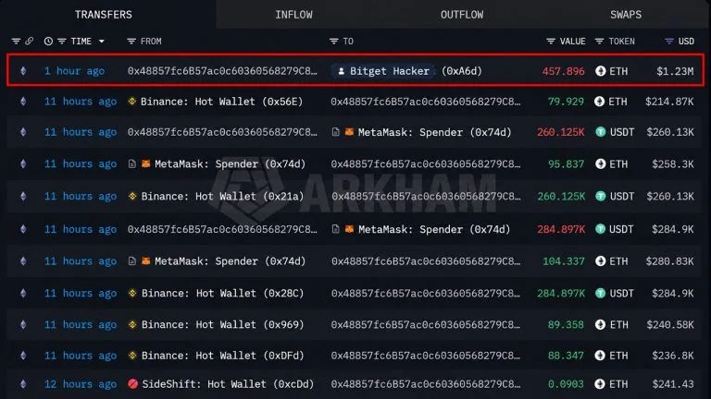Image resolution: width=711 pixels, height=399 pixels.
Task: Click the Binance logo beside Hot Wallet (0x21a)
Action: (x=132, y=197)
